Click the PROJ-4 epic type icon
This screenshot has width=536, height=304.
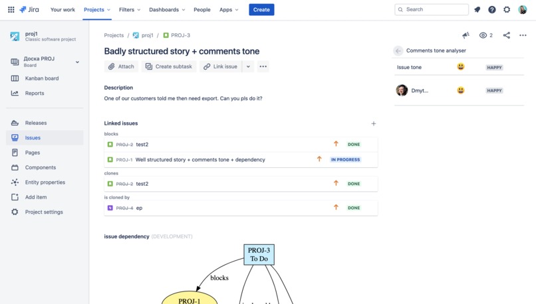110,208
